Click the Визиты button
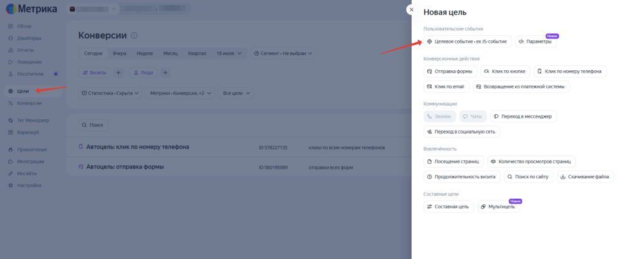 (x=95, y=73)
